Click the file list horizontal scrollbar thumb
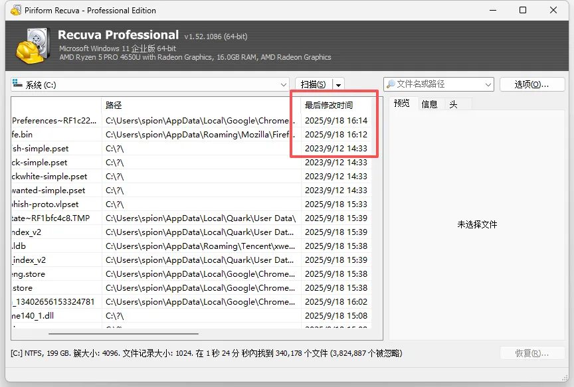The height and width of the screenshot is (387, 574). coord(124,334)
